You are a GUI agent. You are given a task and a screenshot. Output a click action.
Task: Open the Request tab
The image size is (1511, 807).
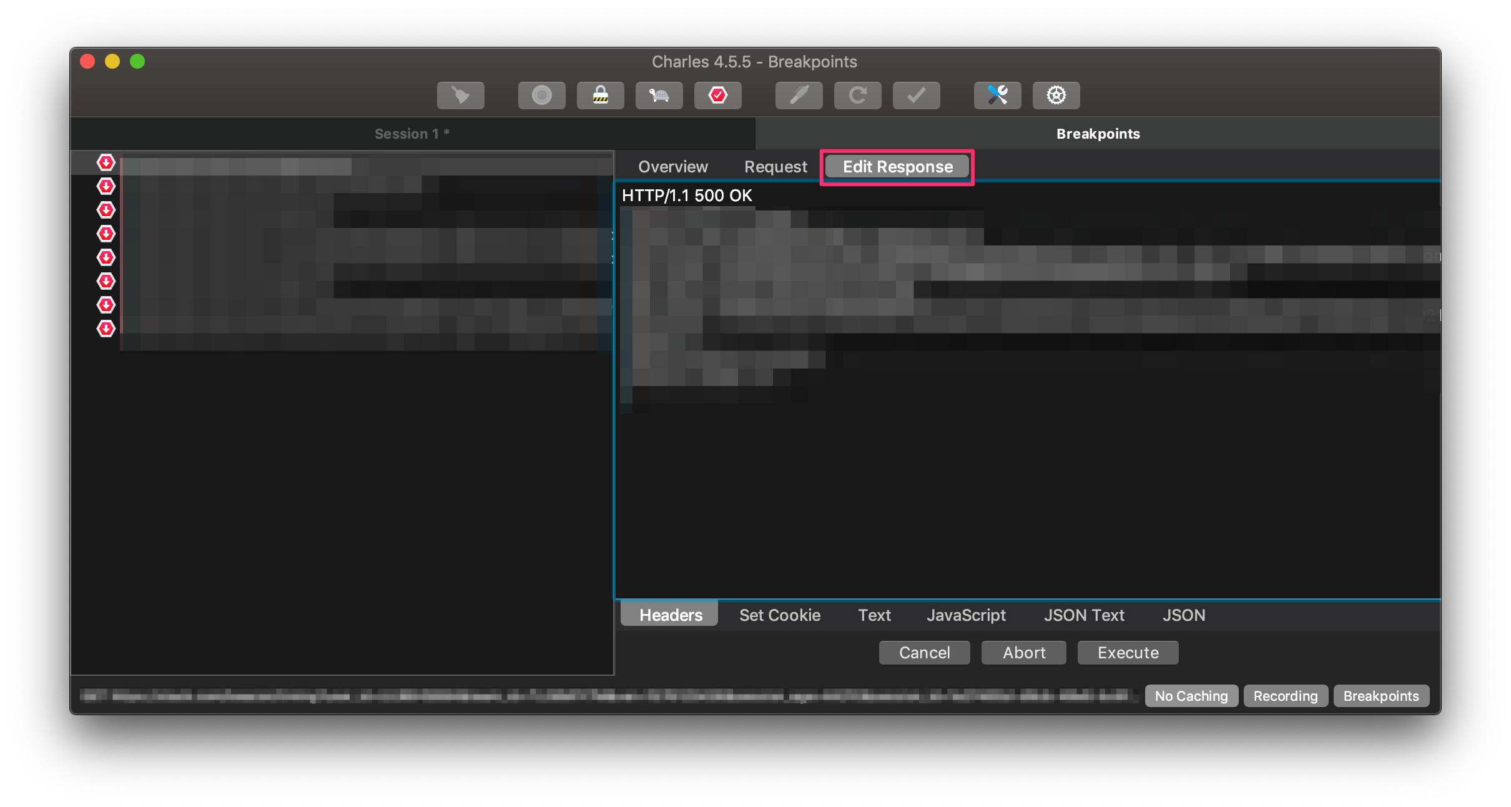[775, 167]
